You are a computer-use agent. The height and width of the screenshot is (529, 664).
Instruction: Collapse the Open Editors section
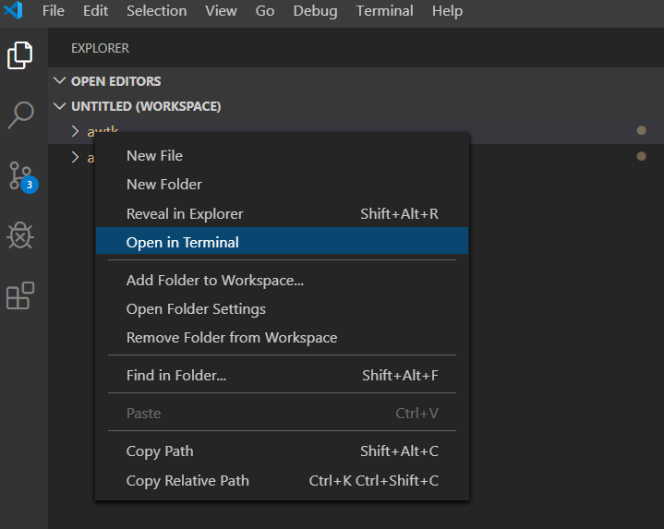[x=60, y=80]
